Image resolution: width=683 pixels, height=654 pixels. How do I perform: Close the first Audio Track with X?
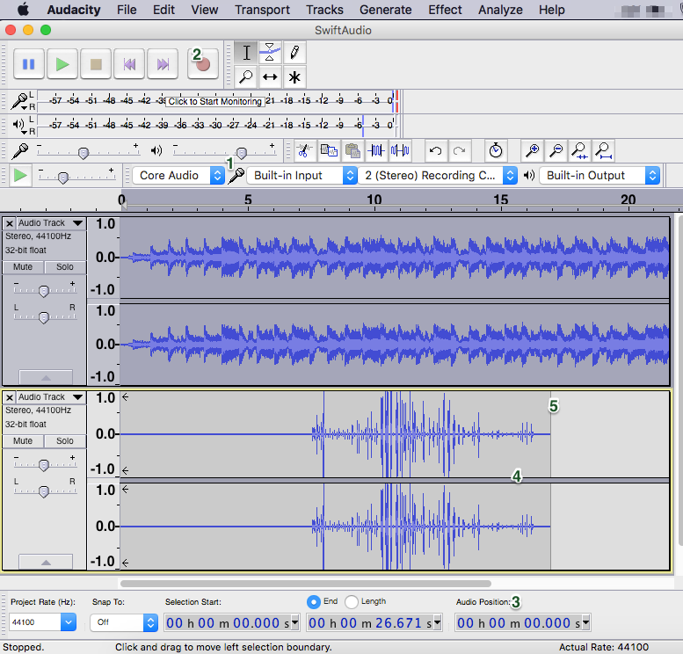(x=10, y=223)
